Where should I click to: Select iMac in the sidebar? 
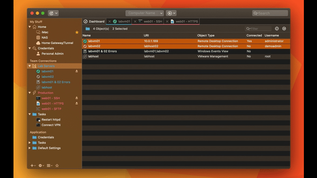pos(45,32)
